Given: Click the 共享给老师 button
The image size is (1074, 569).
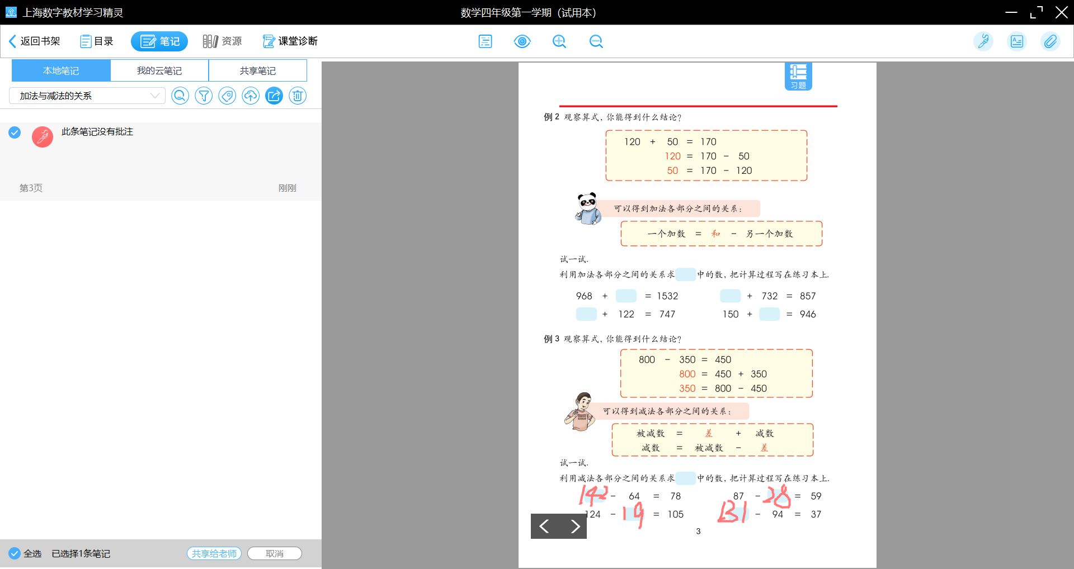Looking at the screenshot, I should [214, 553].
